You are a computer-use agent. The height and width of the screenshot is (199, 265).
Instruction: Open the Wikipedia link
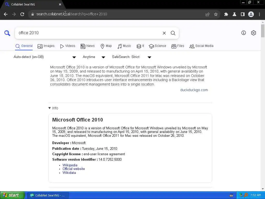[x=70, y=165]
